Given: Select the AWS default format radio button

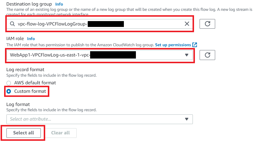Looking at the screenshot, I should coord(9,83).
